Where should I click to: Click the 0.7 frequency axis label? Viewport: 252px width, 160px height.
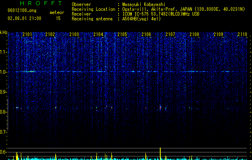(3, 132)
